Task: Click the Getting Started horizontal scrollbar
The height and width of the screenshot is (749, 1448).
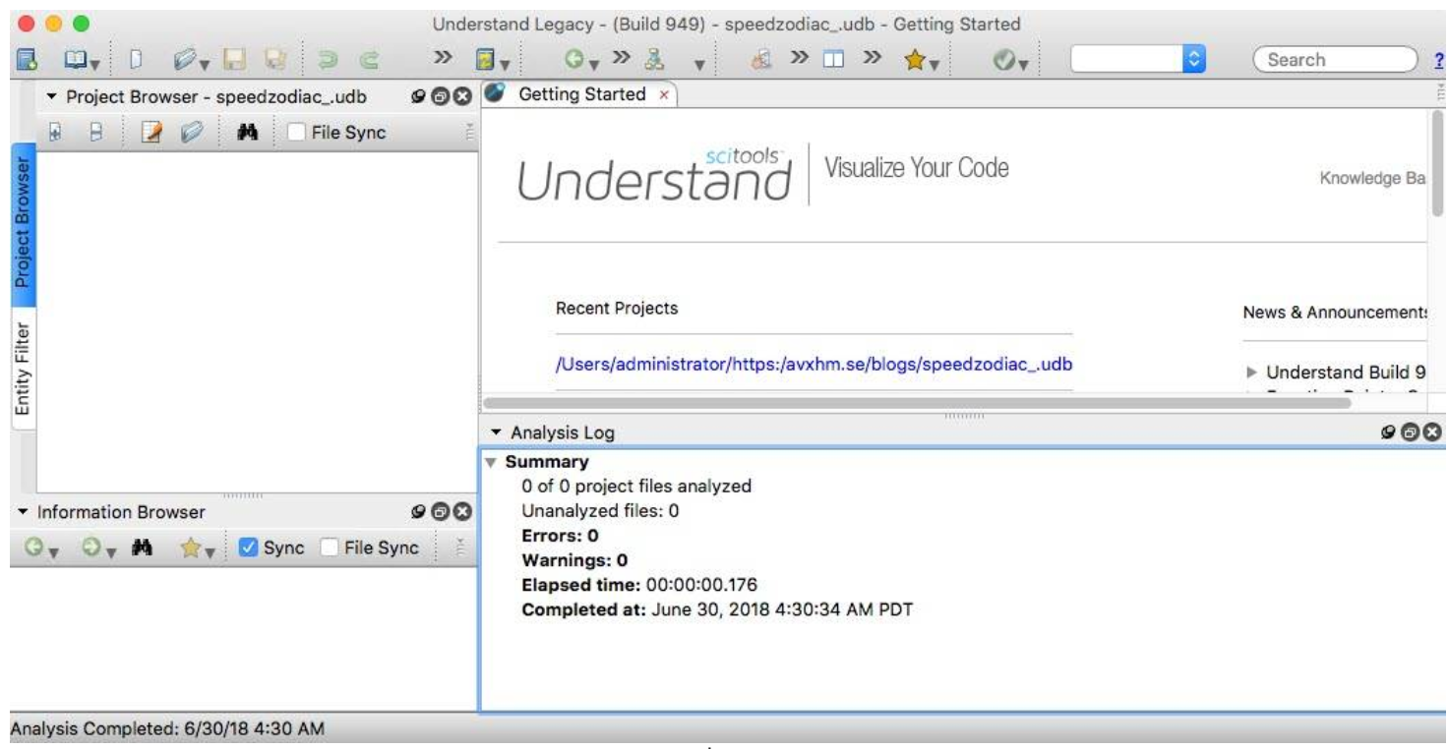Action: pos(917,401)
